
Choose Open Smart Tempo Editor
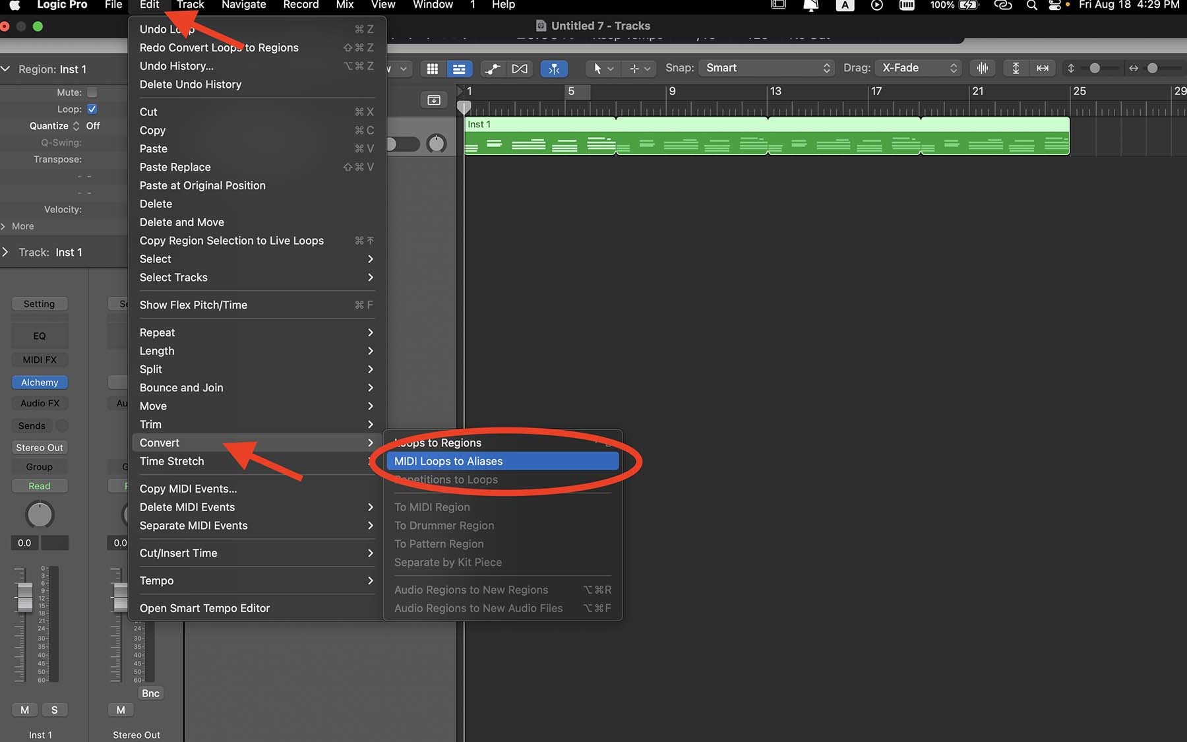click(256, 608)
